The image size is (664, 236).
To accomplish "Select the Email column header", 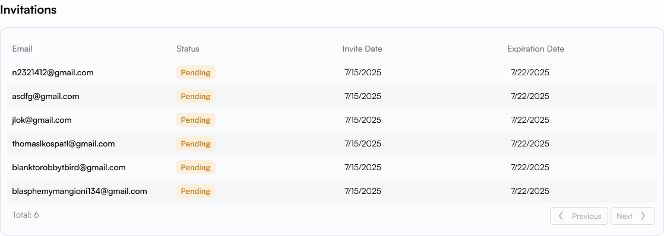I will coord(22,49).
